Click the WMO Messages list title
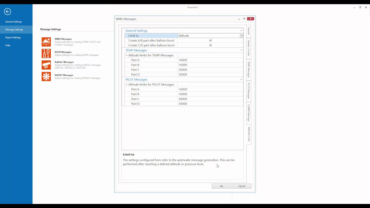The height and width of the screenshot is (208, 370). click(x=63, y=39)
